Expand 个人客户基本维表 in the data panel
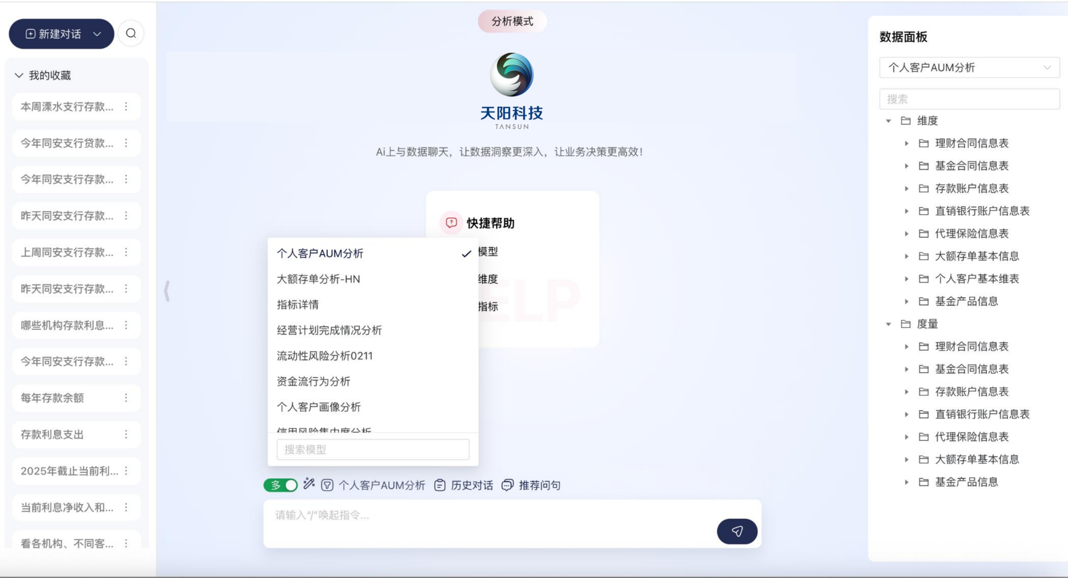Viewport: 1068px width, 578px height. click(907, 279)
